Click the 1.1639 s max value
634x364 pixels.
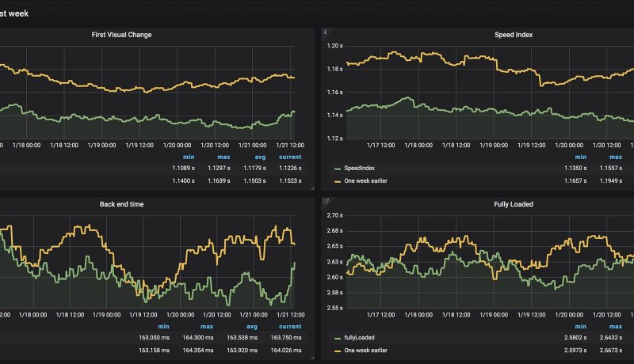[x=219, y=180]
